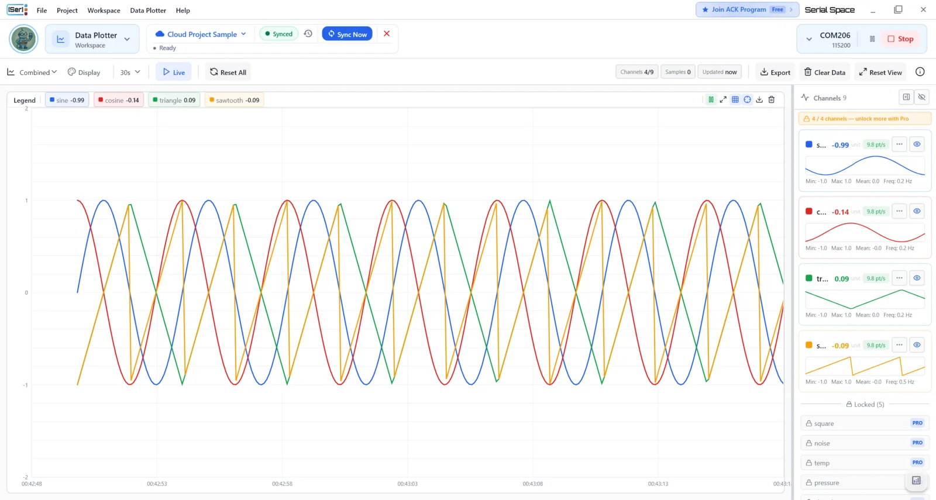The width and height of the screenshot is (936, 500).
Task: Delete chart data with the trash icon
Action: click(x=772, y=100)
